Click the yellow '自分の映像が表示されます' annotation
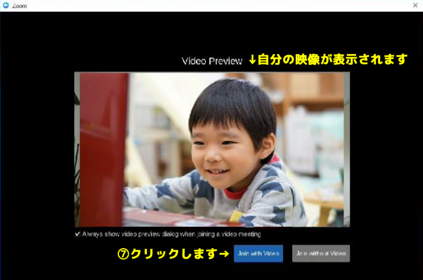423x280 pixels. (x=333, y=59)
